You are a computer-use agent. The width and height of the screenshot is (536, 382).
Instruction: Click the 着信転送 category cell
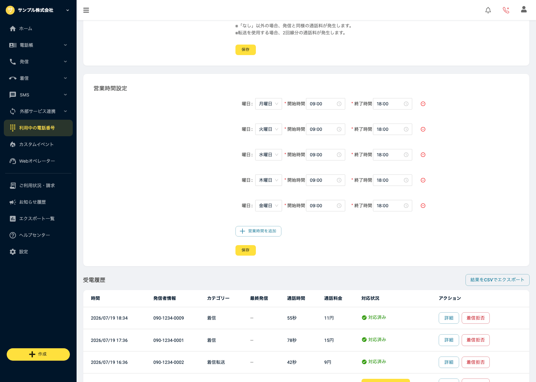pyautogui.click(x=216, y=362)
